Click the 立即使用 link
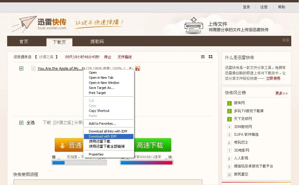The image size is (299, 185). point(273,78)
